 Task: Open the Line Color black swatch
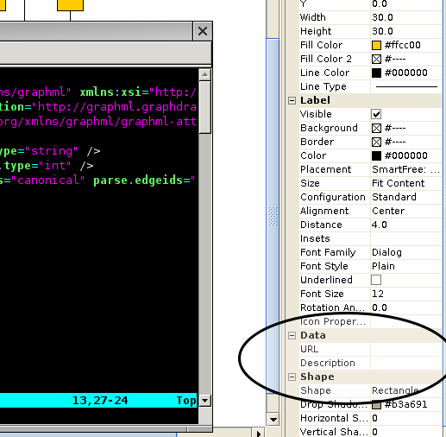click(x=376, y=73)
